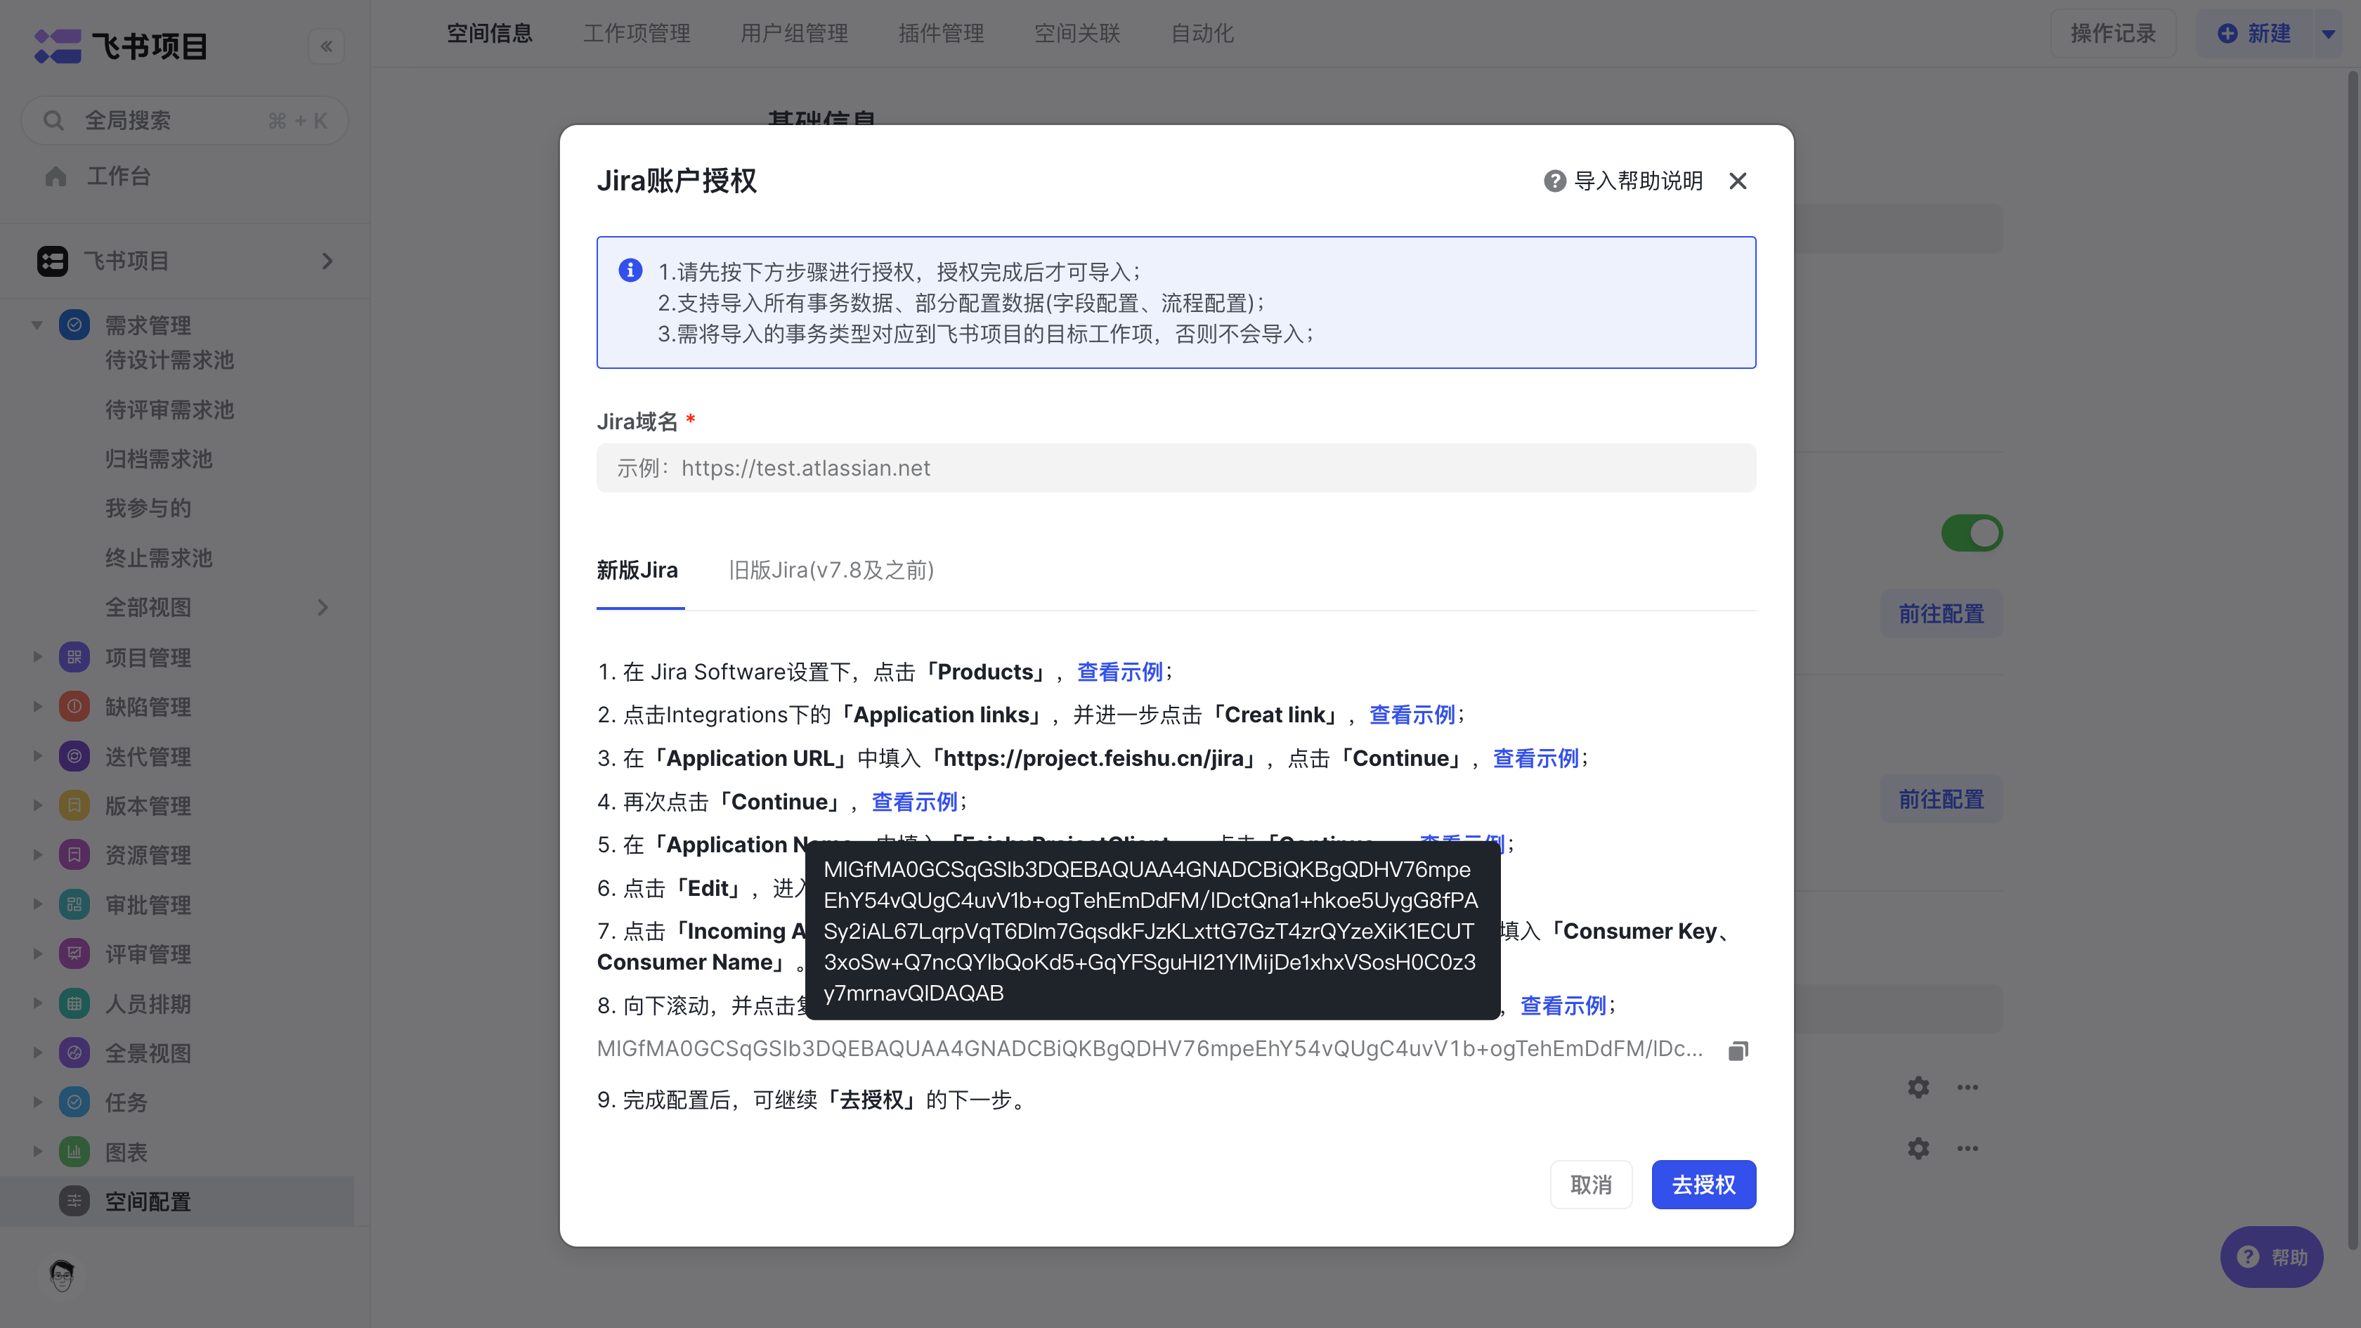The image size is (2361, 1328).
Task: Click the 人员排期 icon in sidebar
Action: [x=74, y=1003]
